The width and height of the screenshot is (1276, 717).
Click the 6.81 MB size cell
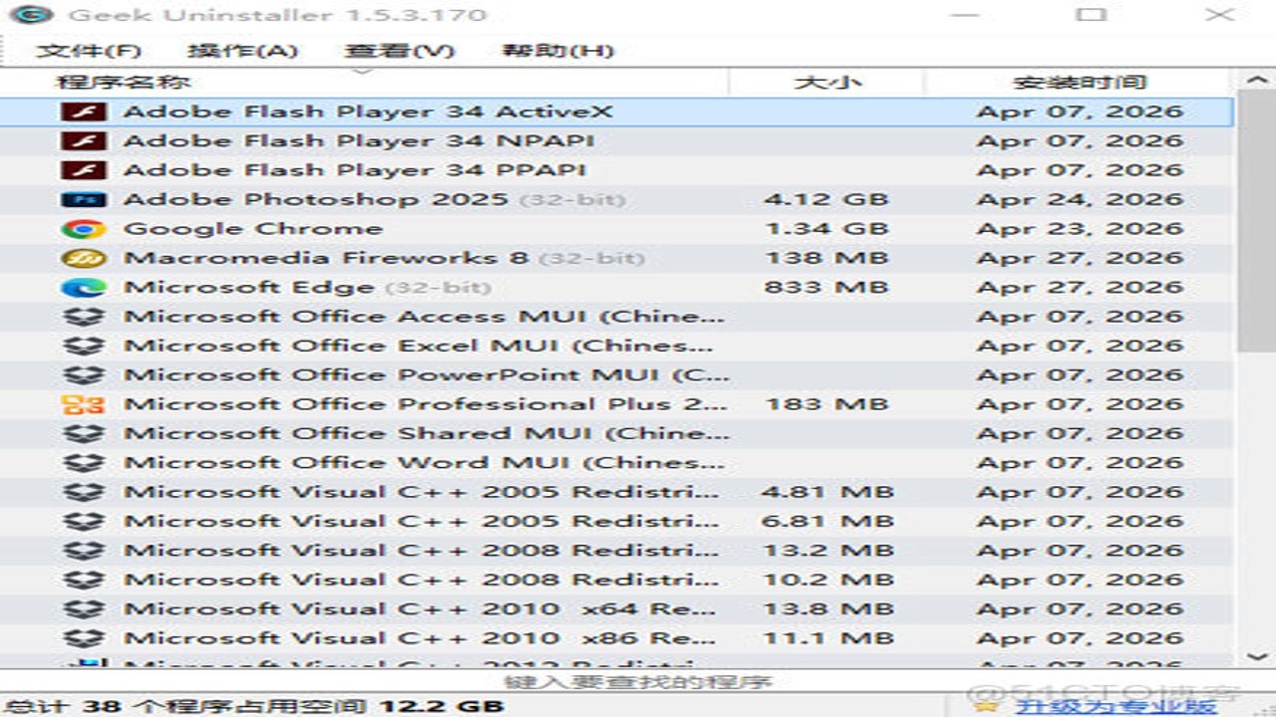pyautogui.click(x=827, y=521)
